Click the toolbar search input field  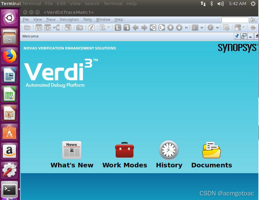235,20
